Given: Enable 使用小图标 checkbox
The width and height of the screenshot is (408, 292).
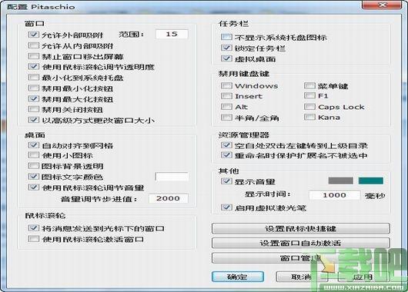Looking at the screenshot, I should coord(34,155).
